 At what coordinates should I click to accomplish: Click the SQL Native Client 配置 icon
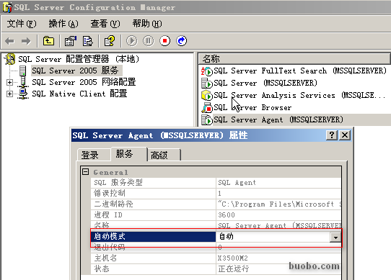[23, 94]
